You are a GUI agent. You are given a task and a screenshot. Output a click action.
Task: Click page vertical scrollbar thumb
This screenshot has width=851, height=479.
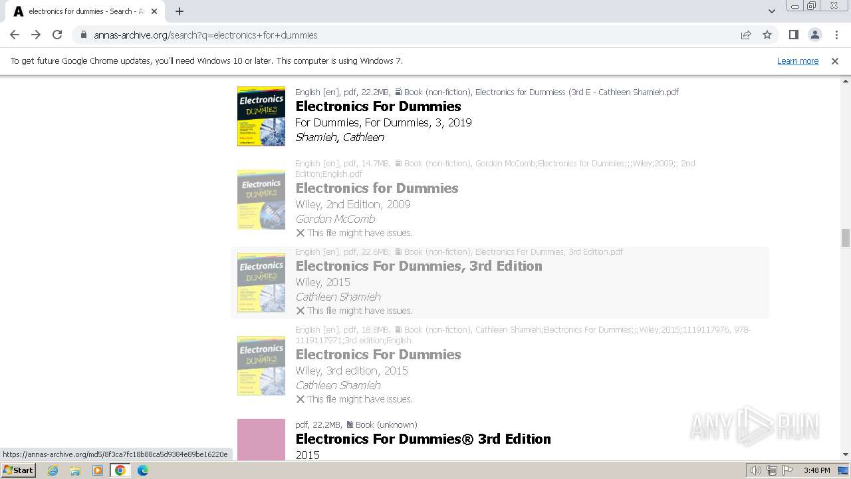(845, 238)
